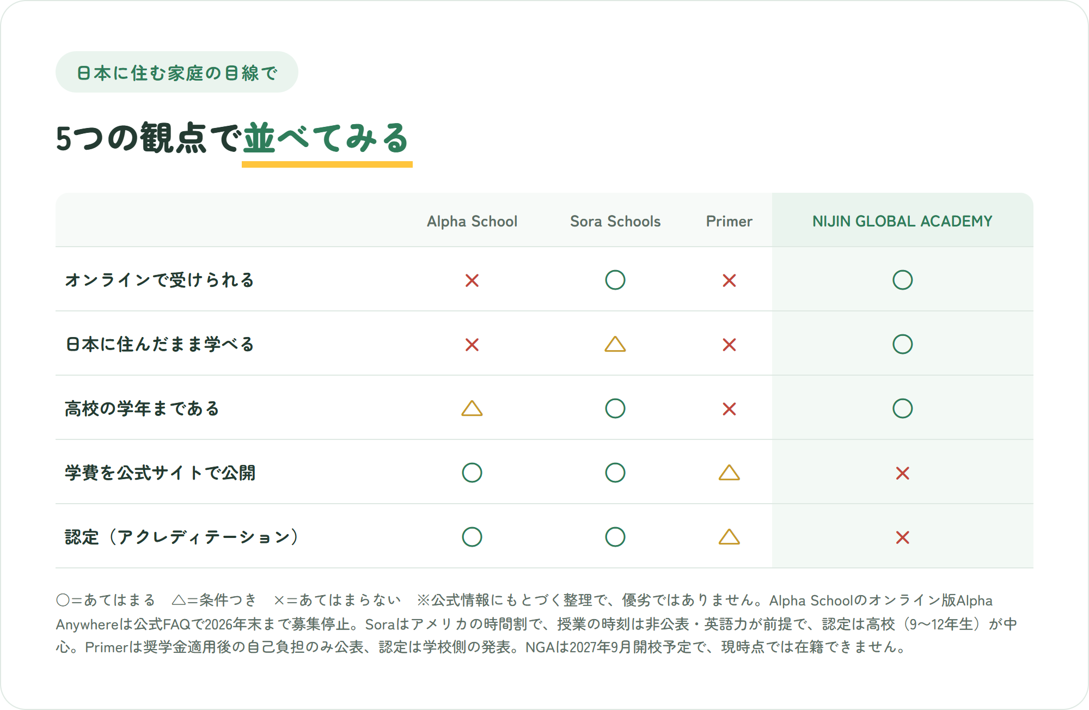Click the Primer column header
Image resolution: width=1089 pixels, height=710 pixels.
729,221
